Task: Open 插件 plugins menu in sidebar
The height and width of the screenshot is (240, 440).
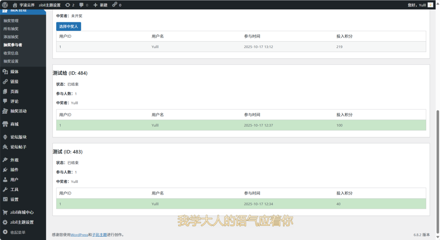Action: point(14,170)
